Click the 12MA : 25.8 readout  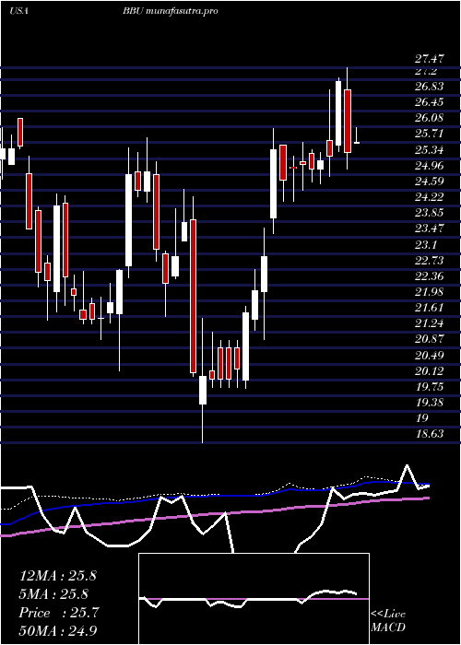click(x=57, y=576)
